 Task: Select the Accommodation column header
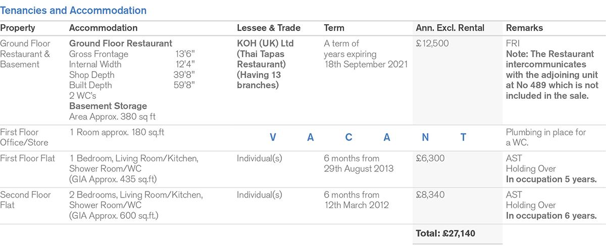tap(103, 28)
